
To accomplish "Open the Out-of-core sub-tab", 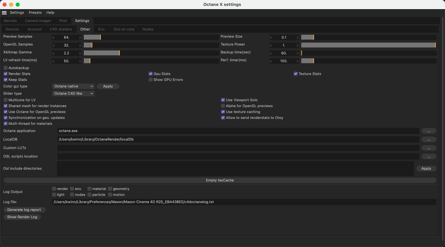I will coord(124,29).
